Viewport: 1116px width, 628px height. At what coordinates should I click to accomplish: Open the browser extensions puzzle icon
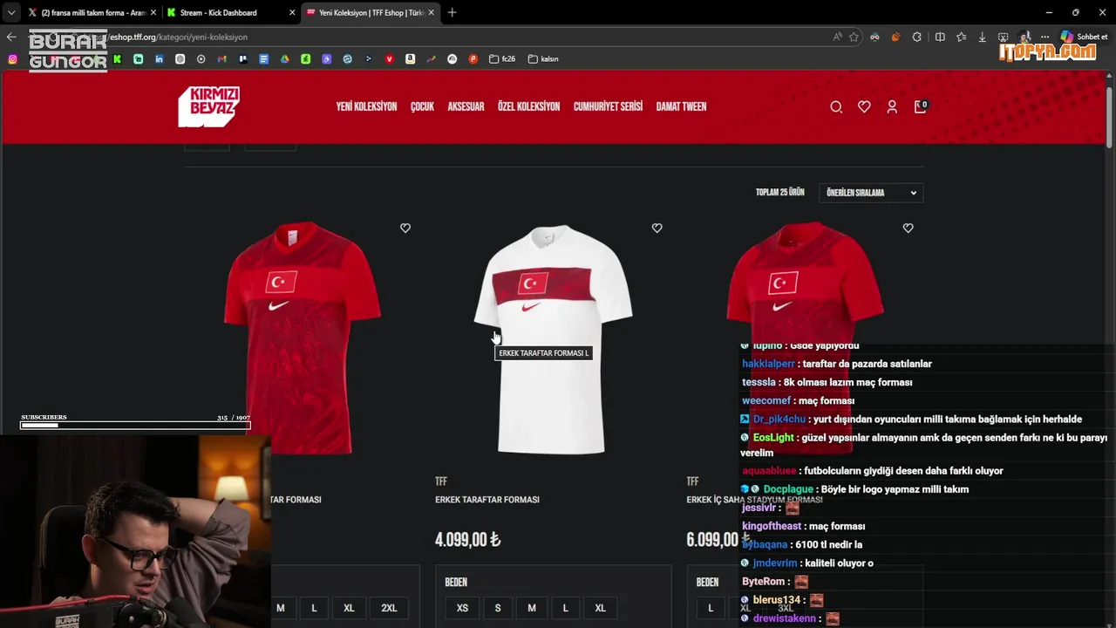click(x=917, y=37)
